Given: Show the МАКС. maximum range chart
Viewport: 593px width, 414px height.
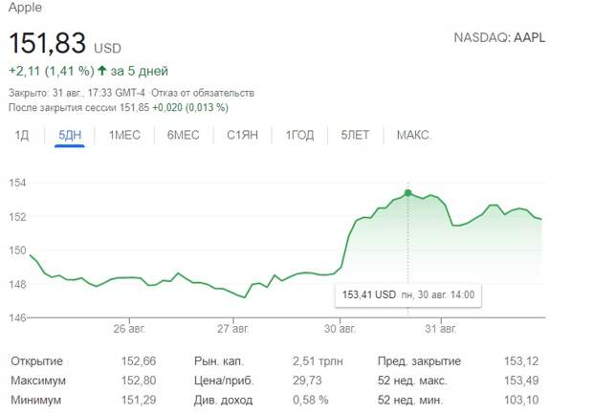Looking at the screenshot, I should [414, 135].
